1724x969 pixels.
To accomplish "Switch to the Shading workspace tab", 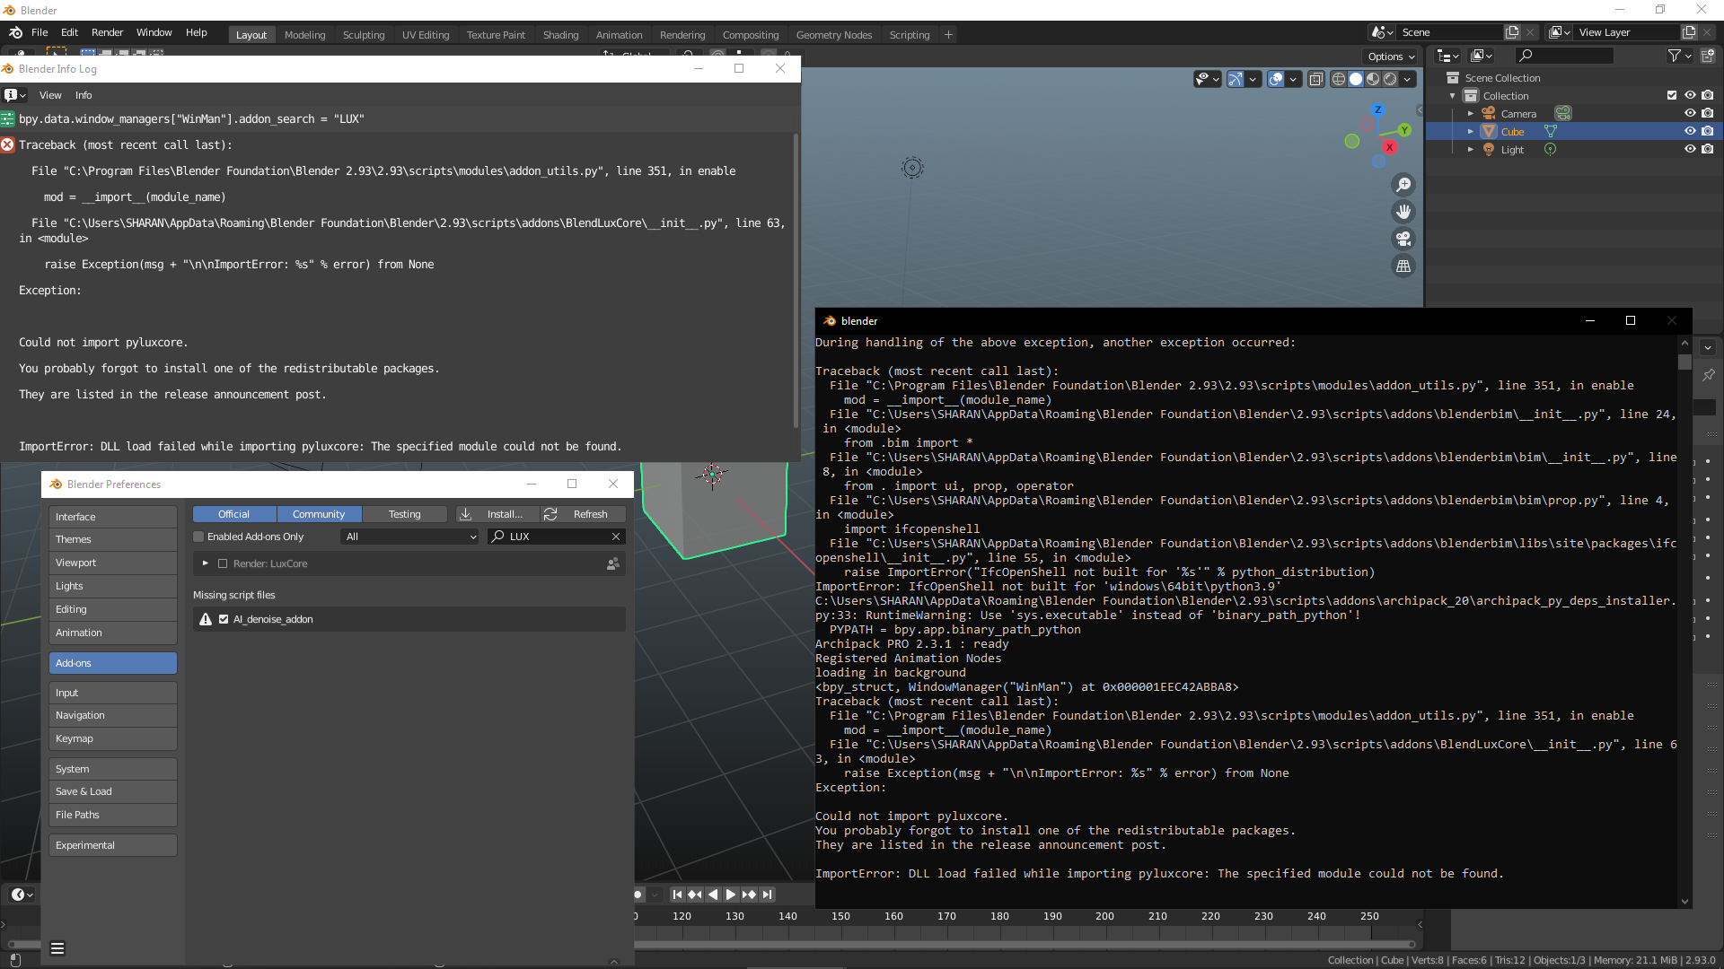I will coord(560,34).
